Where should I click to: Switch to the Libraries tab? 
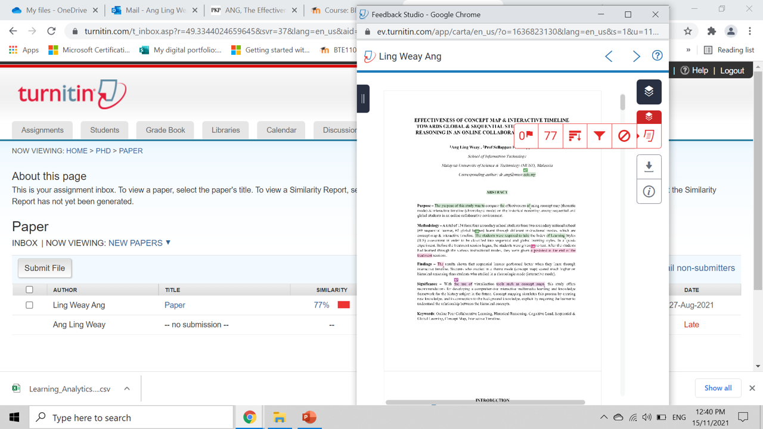225,130
